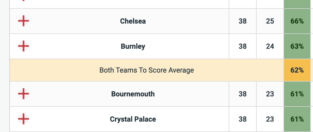Viewport: 313px width, 132px height.
Task: Click the England flag icon beside Bournemouth
Action: coord(24,94)
